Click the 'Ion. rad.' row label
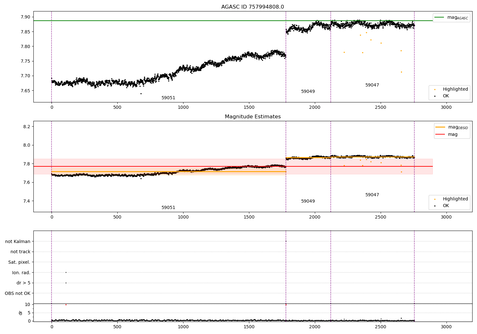This screenshot has width=477, height=334. pos(21,273)
